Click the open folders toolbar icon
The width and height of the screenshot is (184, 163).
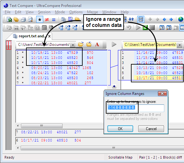pyautogui.click(x=16, y=19)
